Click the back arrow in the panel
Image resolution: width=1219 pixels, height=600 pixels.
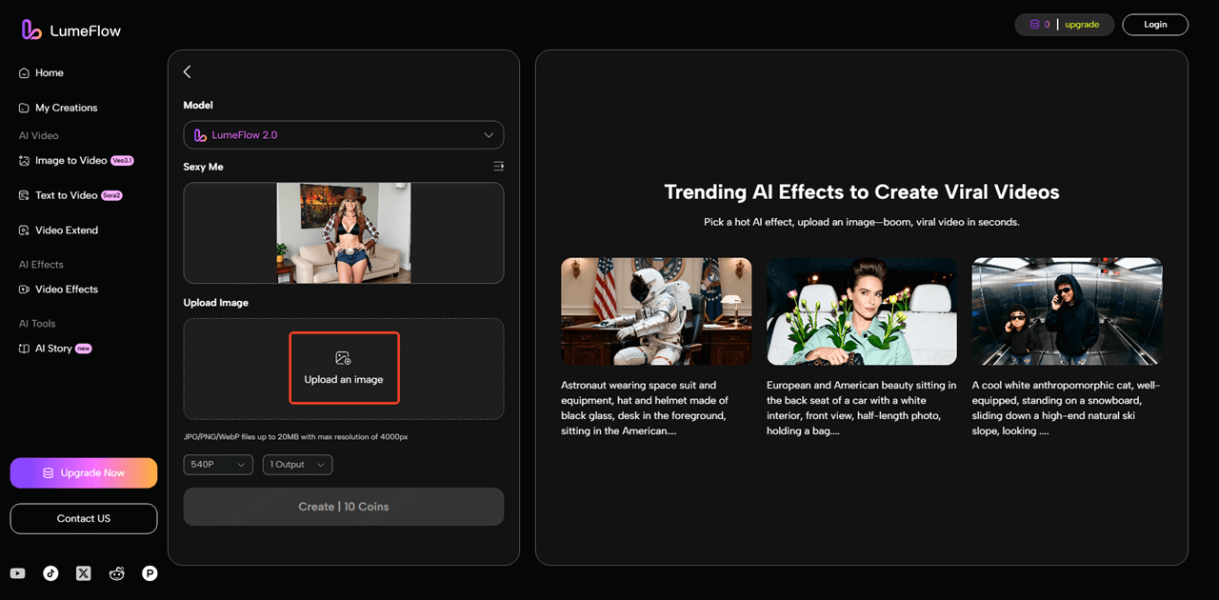click(188, 72)
